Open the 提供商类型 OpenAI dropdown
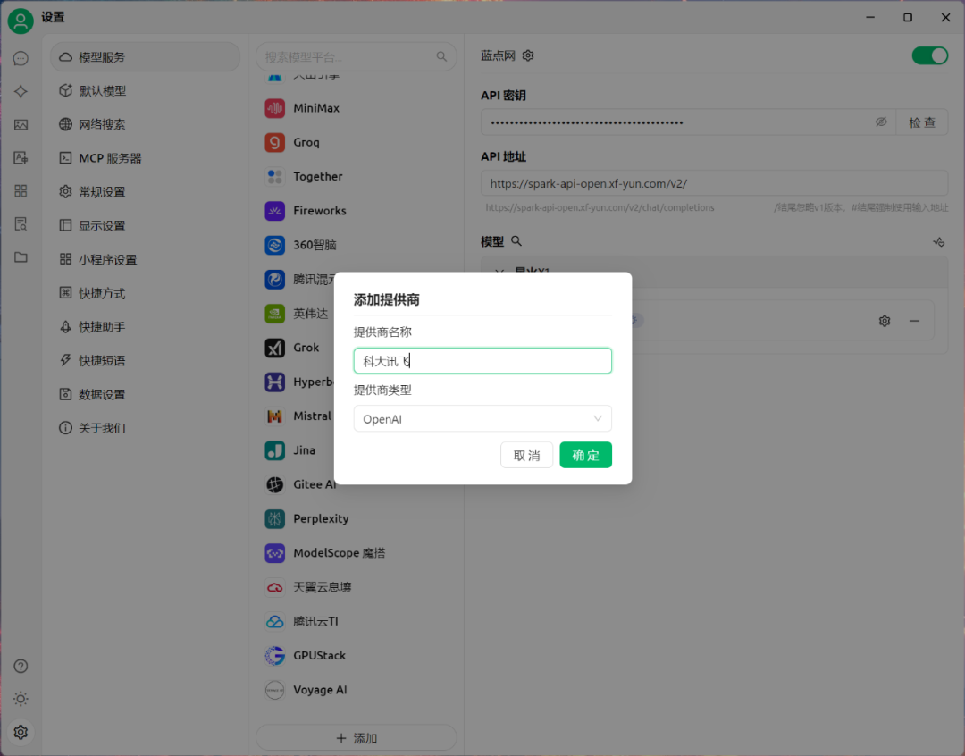This screenshot has width=965, height=756. (482, 418)
